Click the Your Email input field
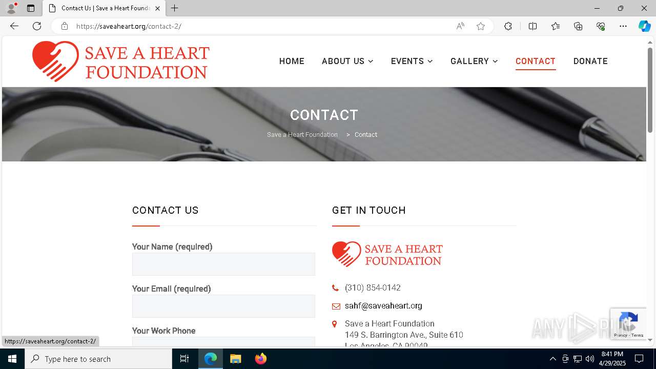Image resolution: width=656 pixels, height=369 pixels. [x=223, y=306]
